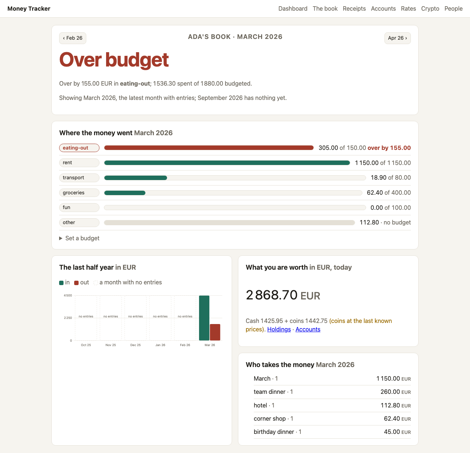Screen dimensions: 470x453
Task: Click the 'Over budget' heading
Action: [x=114, y=60]
